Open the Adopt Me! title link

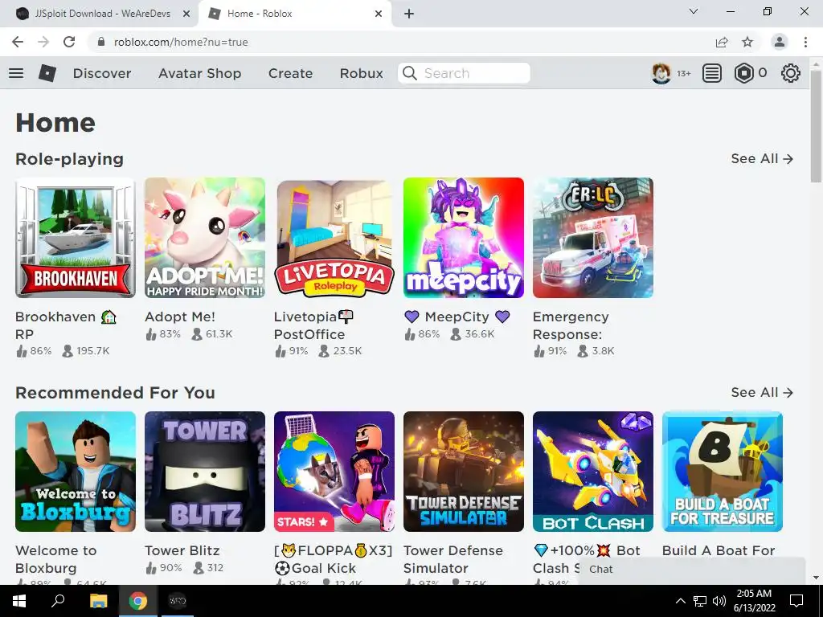[180, 317]
